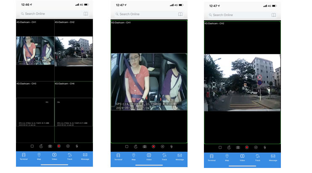Tap the stop-square icon on the CH1 full-view screen
This screenshot has height=173, width=312.
pyautogui.click(x=127, y=147)
